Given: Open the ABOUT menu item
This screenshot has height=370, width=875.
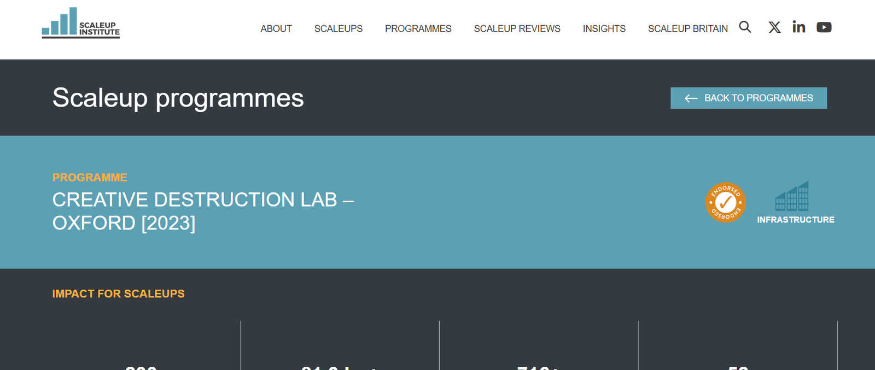Looking at the screenshot, I should 276,28.
